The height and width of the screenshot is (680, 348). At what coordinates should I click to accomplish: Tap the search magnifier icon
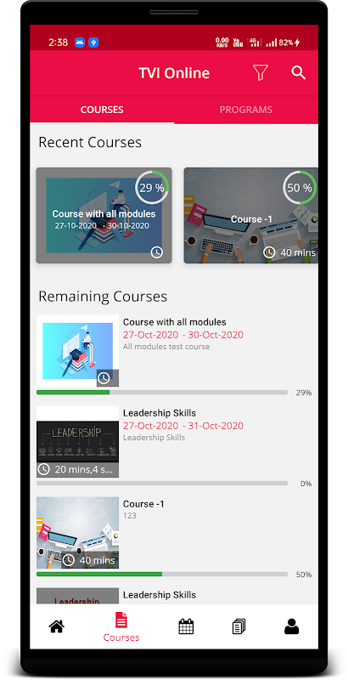click(298, 72)
